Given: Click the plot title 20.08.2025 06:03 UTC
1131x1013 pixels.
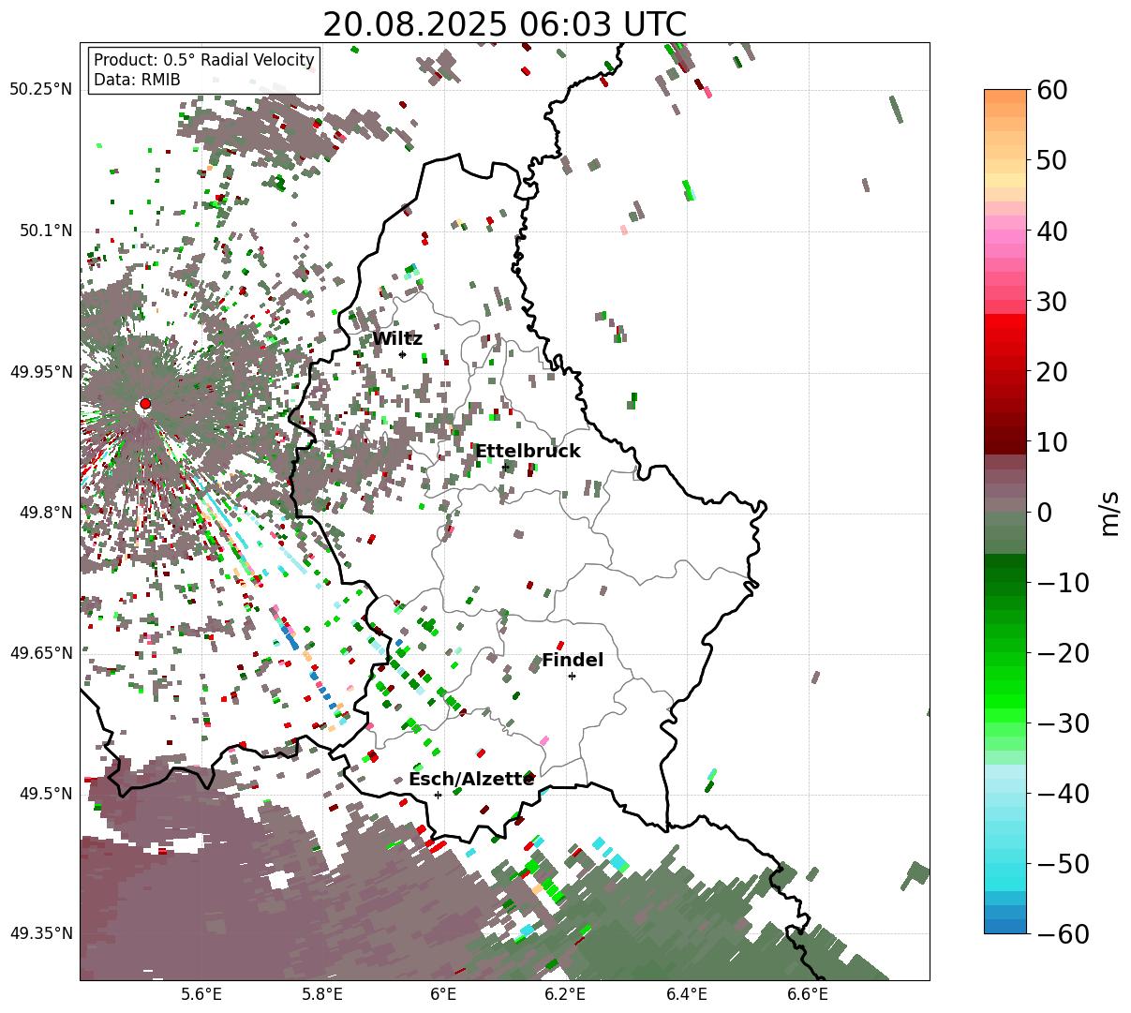Looking at the screenshot, I should [504, 24].
